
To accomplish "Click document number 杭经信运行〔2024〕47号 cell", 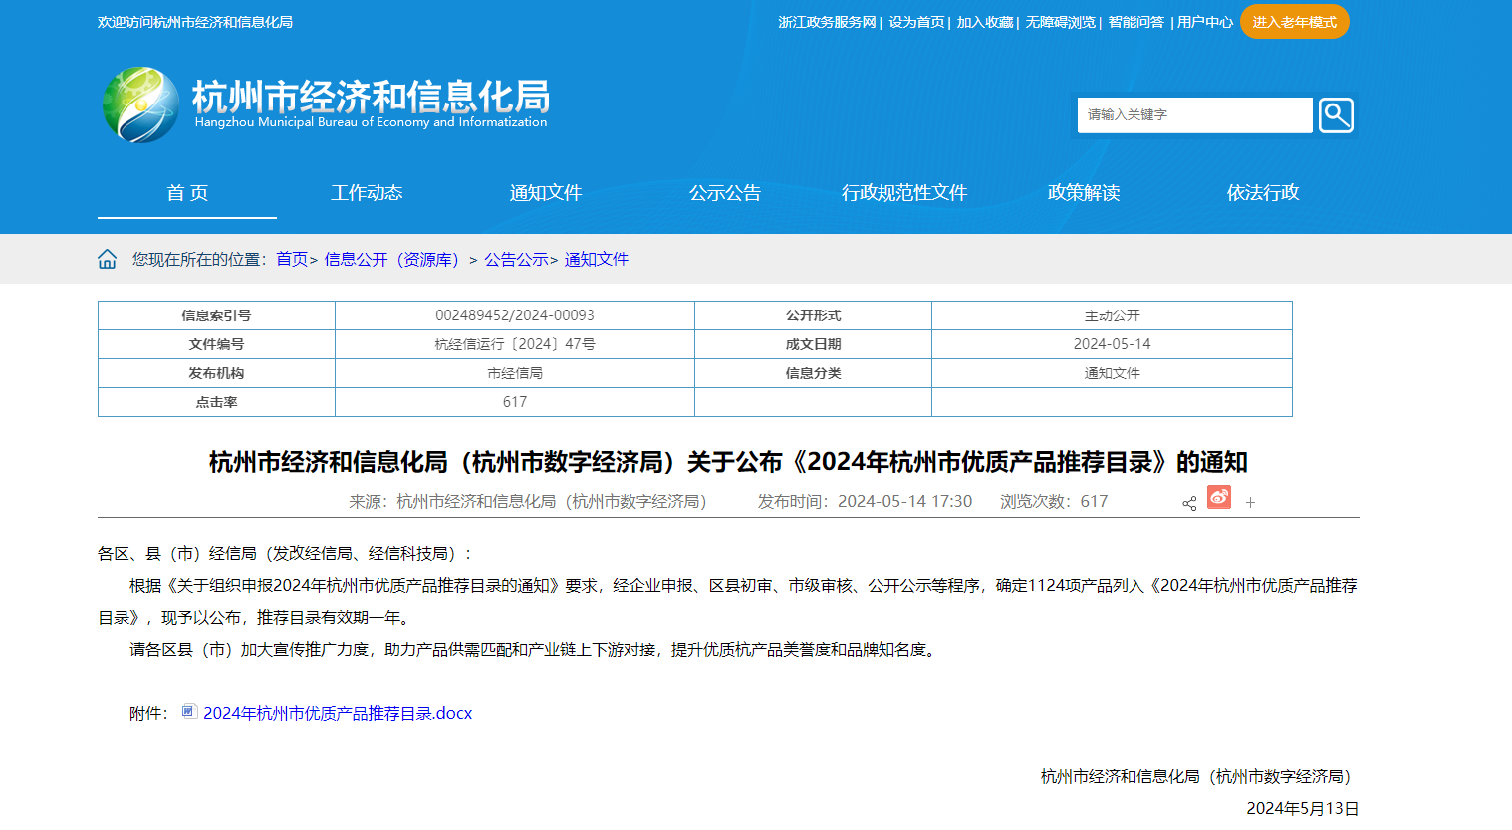I will tap(515, 344).
